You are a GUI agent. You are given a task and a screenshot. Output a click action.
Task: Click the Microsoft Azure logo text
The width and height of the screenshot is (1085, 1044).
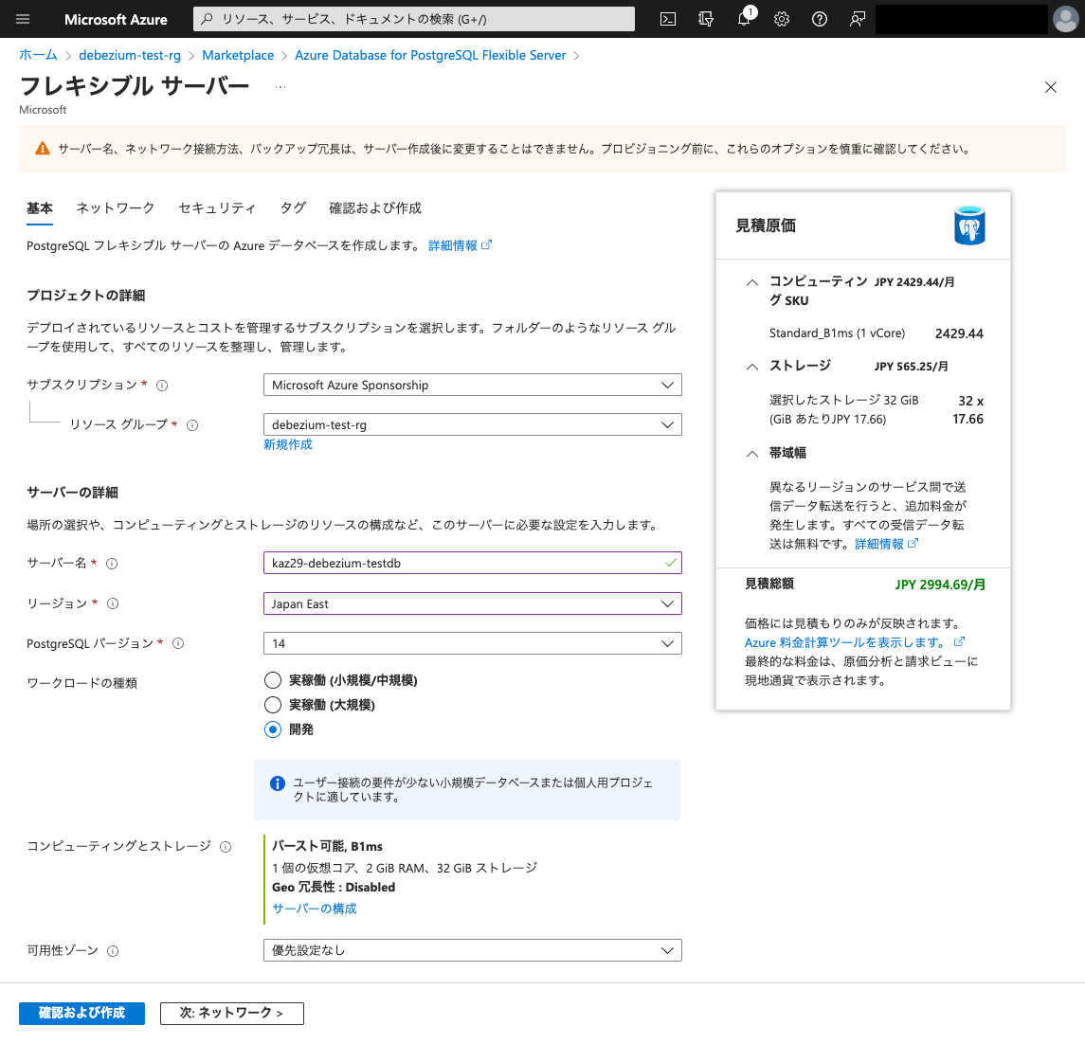point(116,19)
